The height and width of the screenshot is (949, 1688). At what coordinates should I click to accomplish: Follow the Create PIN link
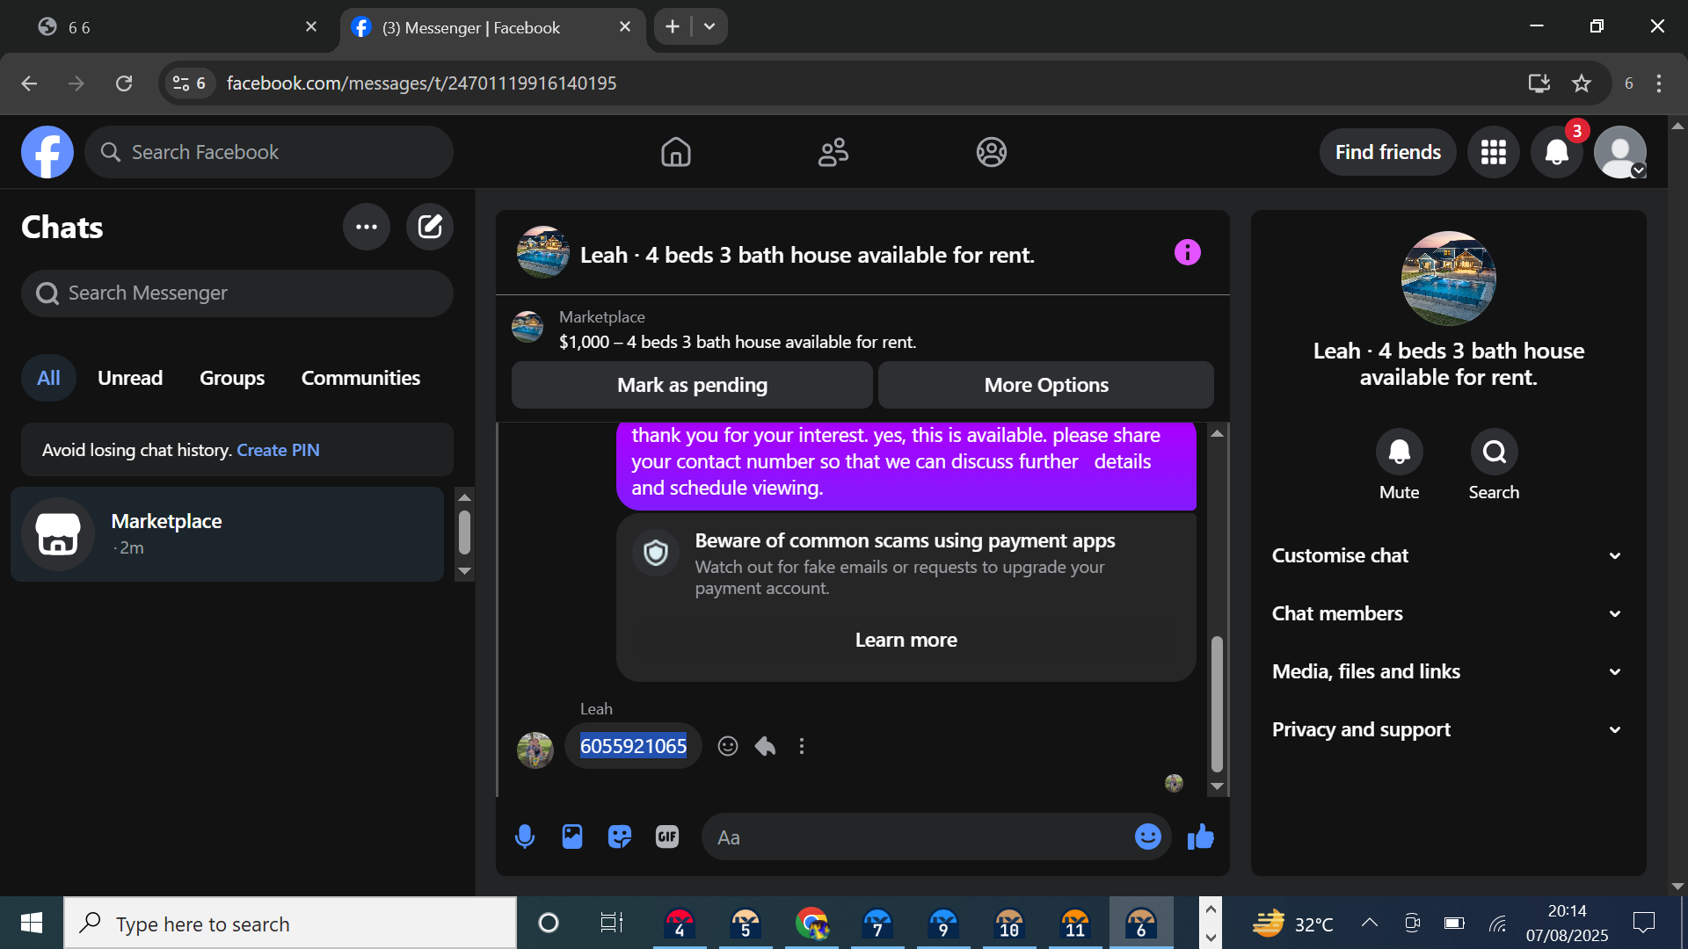click(x=278, y=450)
